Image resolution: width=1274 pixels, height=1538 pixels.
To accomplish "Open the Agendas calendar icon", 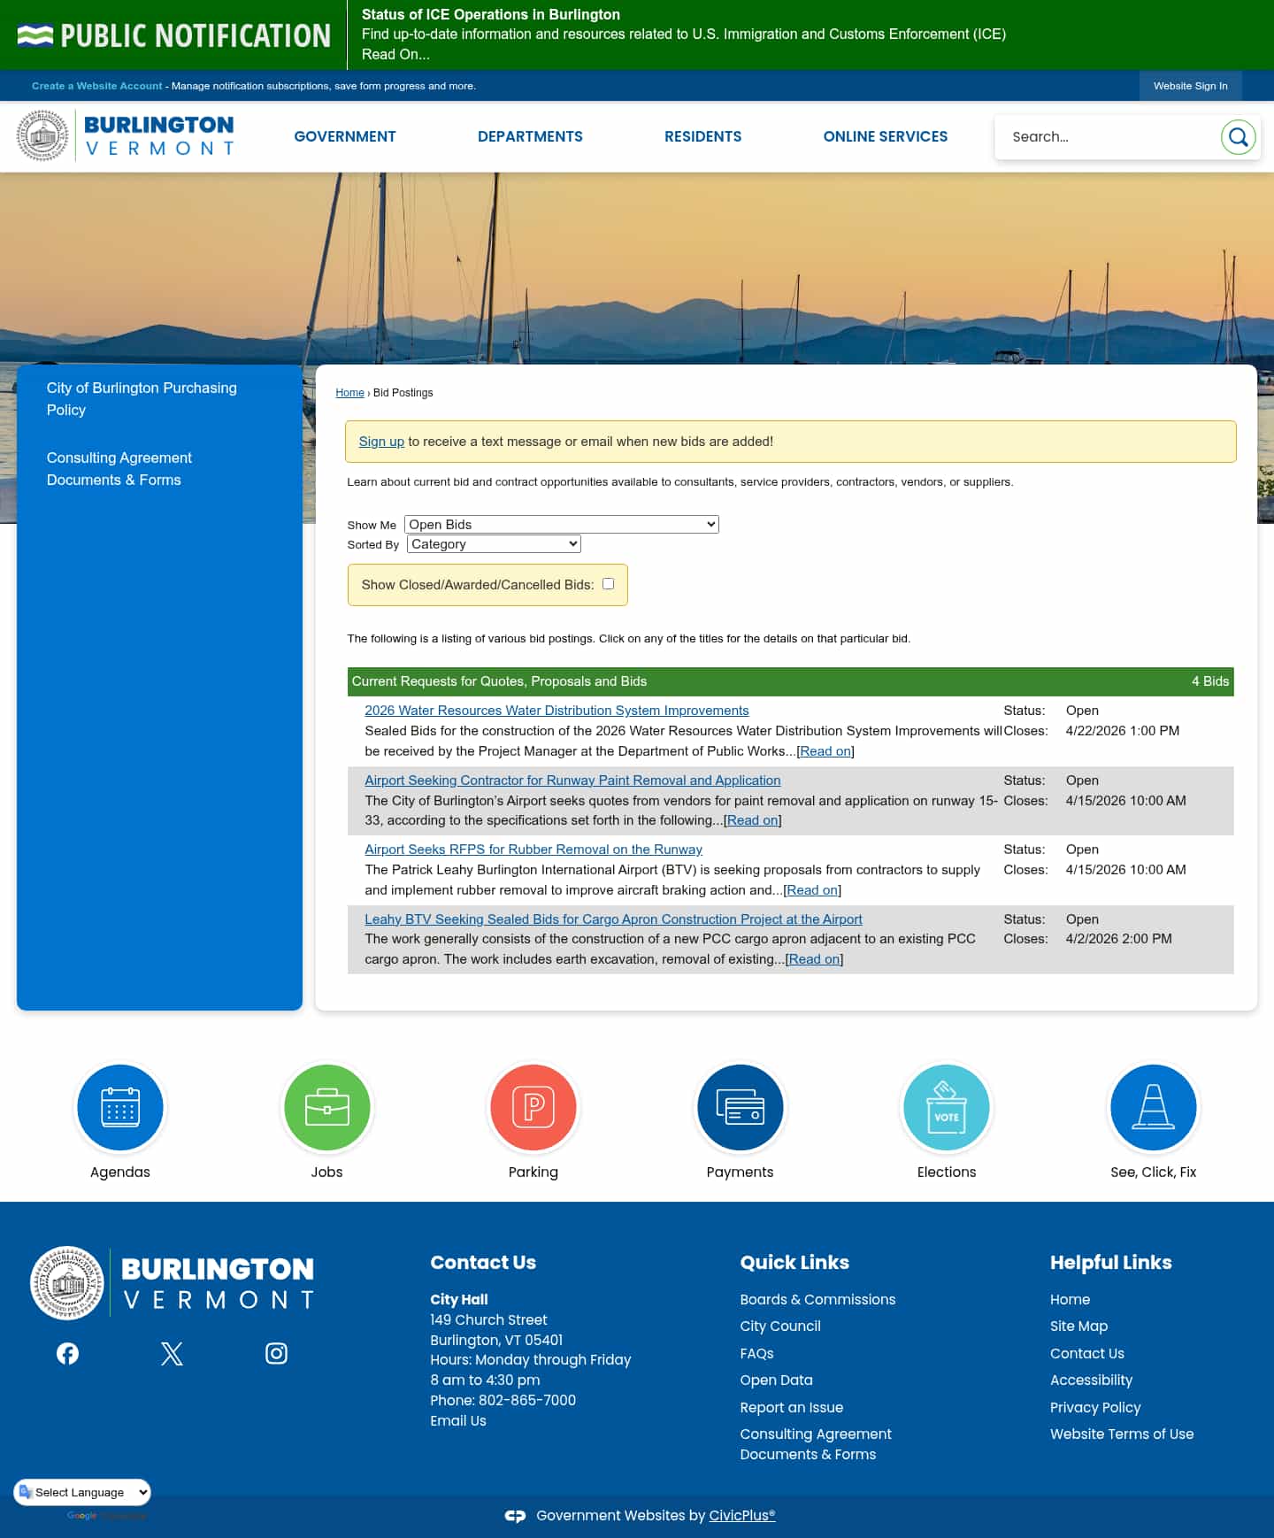I will (x=120, y=1107).
